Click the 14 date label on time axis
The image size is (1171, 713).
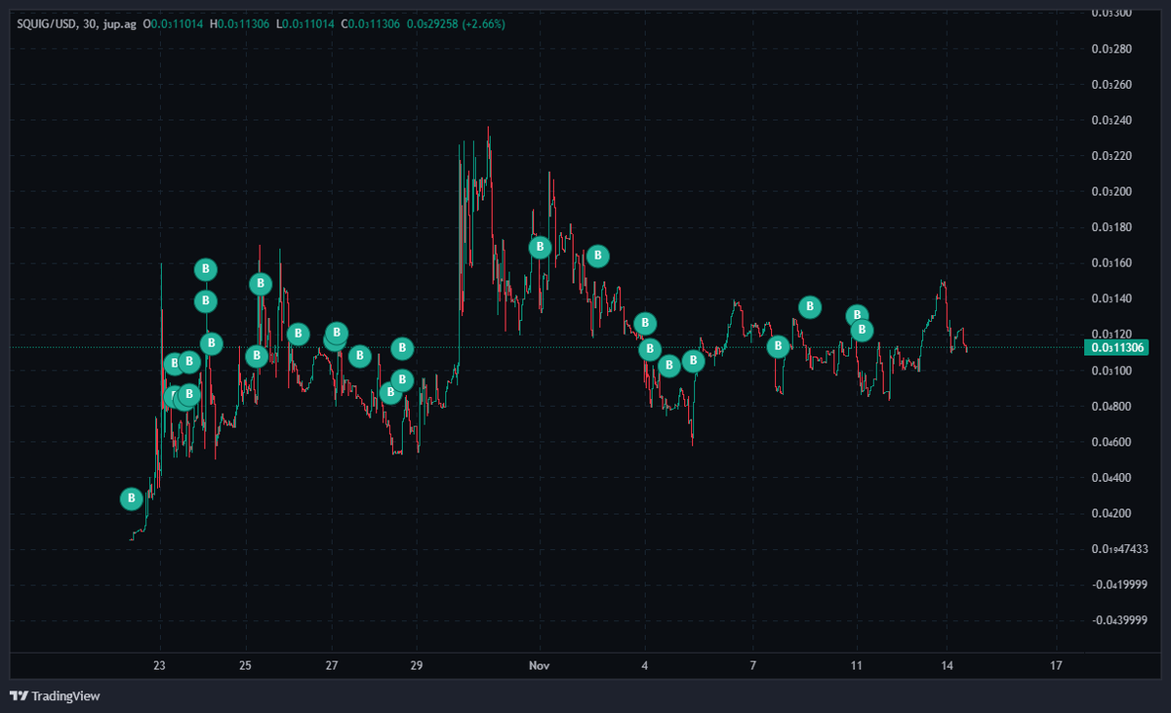pyautogui.click(x=948, y=666)
